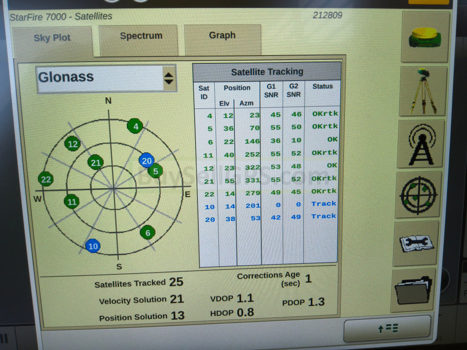Select satellite 5 on sky plot

point(156,171)
